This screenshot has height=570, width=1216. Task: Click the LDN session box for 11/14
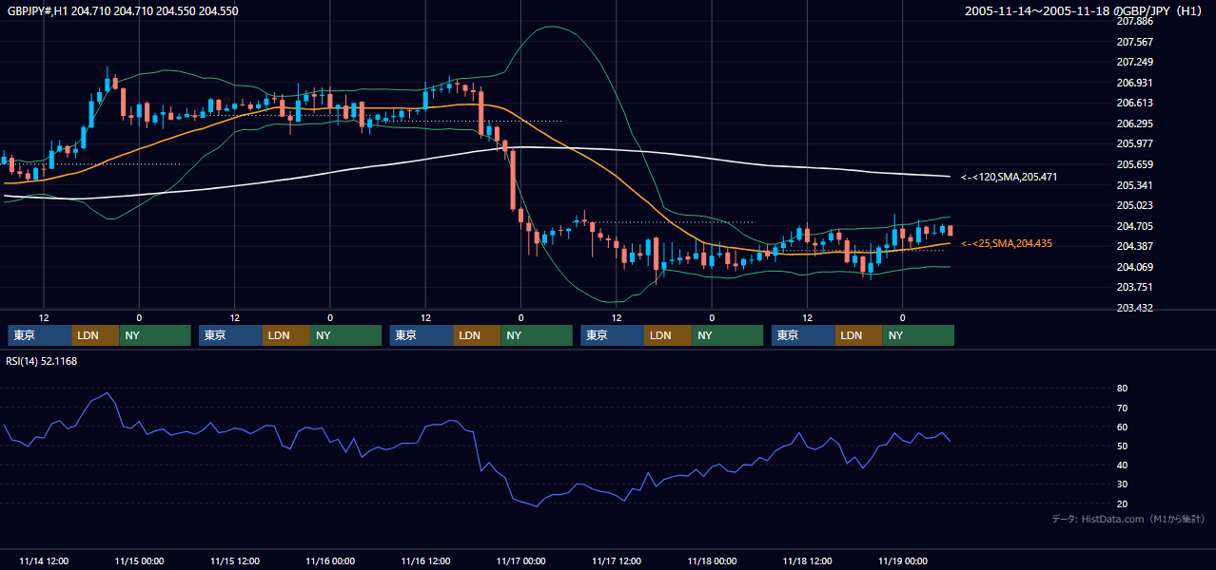tap(96, 335)
